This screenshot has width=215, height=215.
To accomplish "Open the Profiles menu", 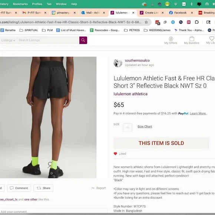I will (37, 4).
